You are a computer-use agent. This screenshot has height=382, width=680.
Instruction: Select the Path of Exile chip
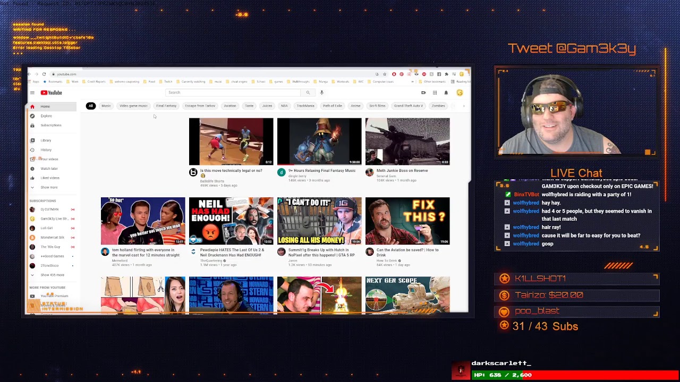[333, 106]
